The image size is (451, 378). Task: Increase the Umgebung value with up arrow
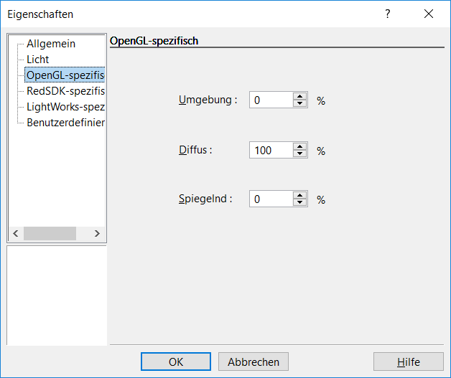(299, 96)
